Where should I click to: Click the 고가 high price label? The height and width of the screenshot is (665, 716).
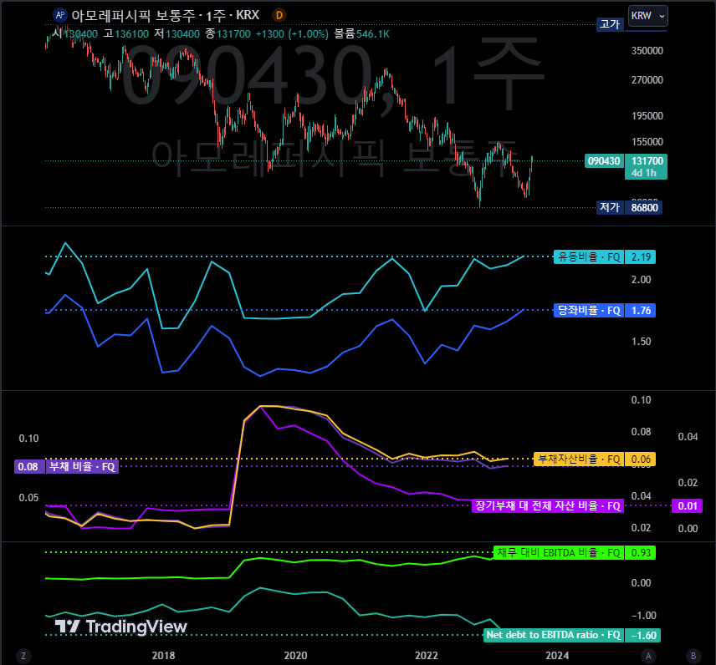(610, 24)
